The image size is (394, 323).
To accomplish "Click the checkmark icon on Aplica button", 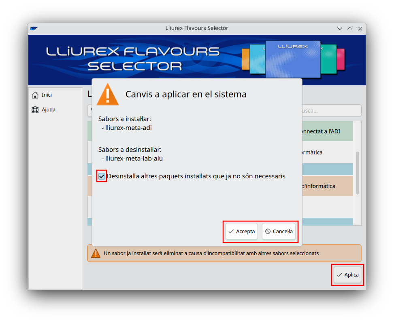I will (339, 275).
